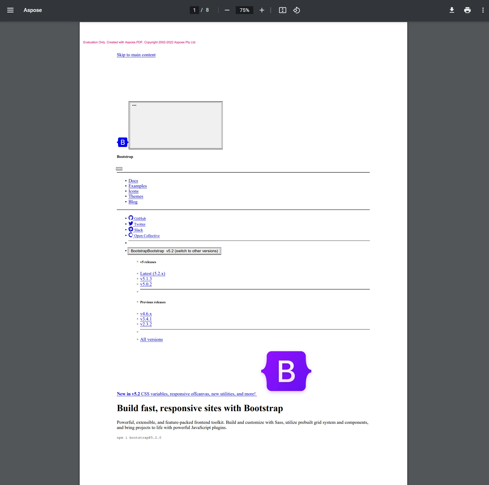This screenshot has height=485, width=489.
Task: Click the Aspose document title
Action: 33,10
